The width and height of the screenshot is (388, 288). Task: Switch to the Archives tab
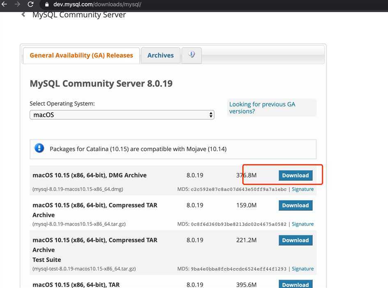161,55
